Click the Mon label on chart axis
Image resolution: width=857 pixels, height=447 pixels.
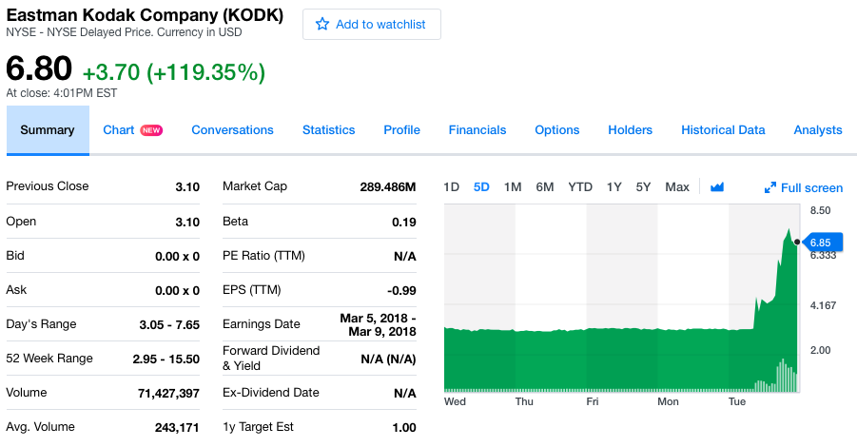coord(668,401)
